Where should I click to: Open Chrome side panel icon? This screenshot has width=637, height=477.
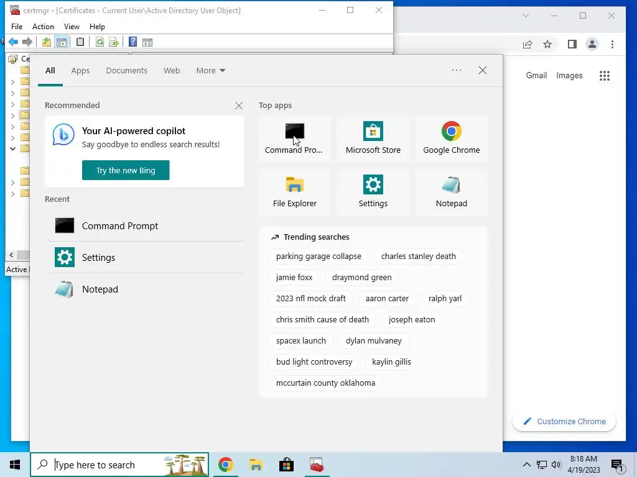point(572,44)
